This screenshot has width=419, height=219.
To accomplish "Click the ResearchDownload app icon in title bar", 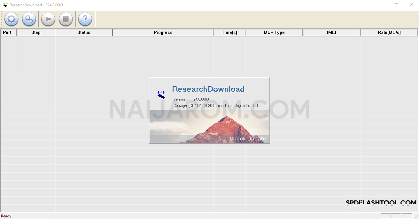I will [5, 5].
